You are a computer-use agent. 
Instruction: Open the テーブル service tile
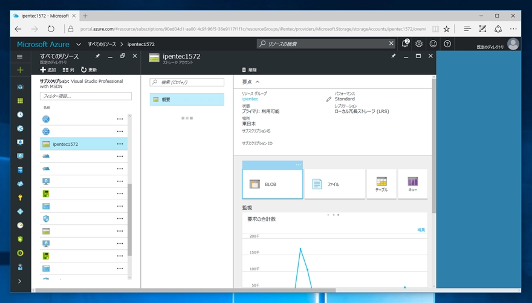pyautogui.click(x=381, y=184)
